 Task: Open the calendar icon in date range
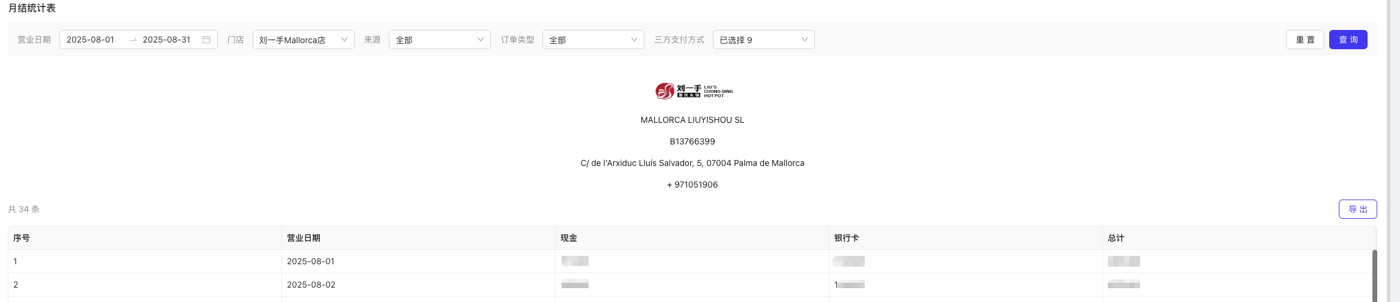point(206,40)
